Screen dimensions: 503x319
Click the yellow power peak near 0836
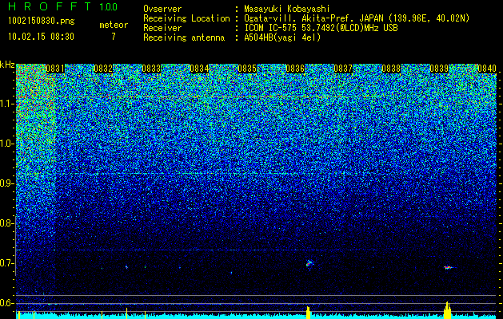click(309, 313)
